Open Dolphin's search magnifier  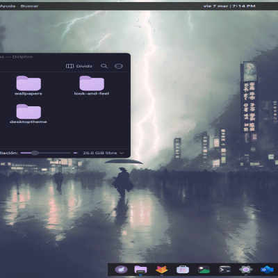pos(104,66)
